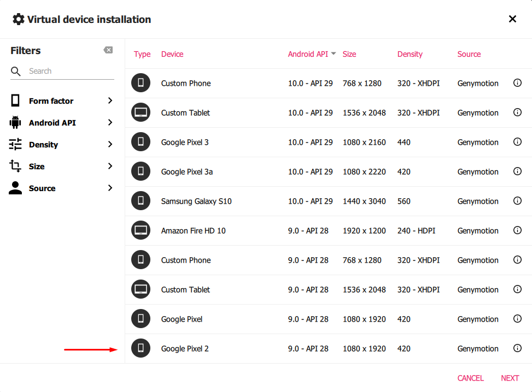Click the CANCEL button
The image size is (532, 392).
470,378
